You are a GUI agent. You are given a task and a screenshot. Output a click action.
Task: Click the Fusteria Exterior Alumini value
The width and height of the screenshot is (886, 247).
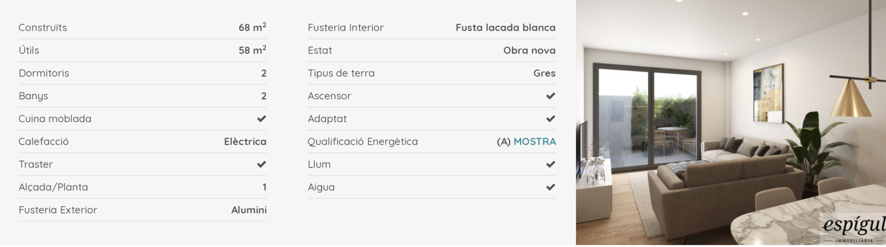(249, 210)
